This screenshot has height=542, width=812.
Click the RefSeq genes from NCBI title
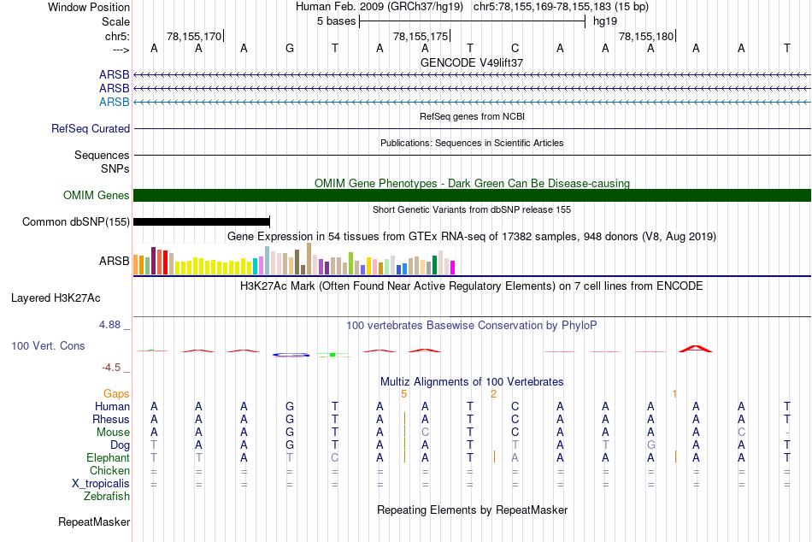[x=473, y=116]
